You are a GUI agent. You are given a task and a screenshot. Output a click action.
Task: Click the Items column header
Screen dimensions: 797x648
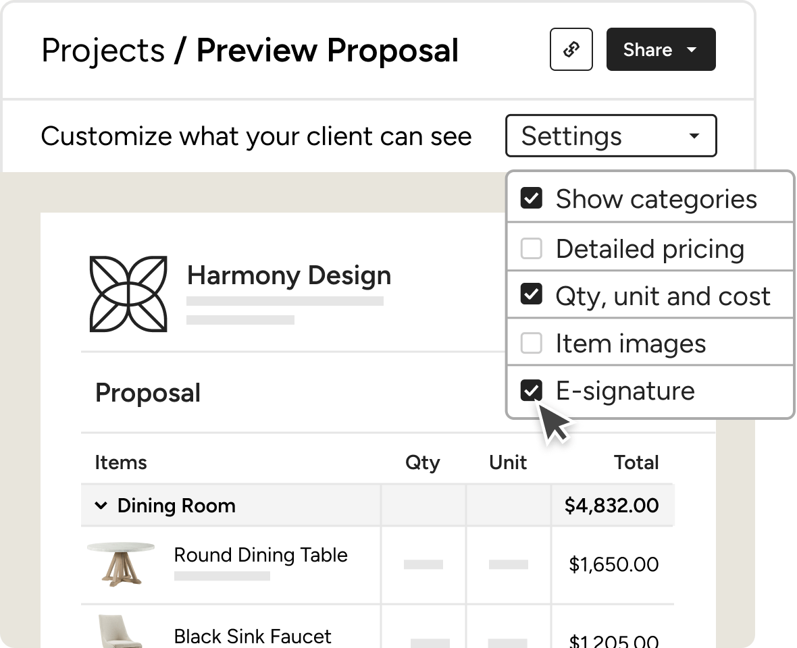pos(121,462)
